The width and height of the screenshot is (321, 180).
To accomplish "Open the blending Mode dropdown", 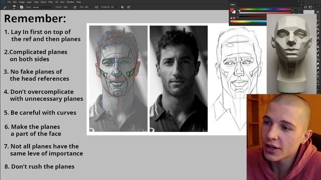I will click(42, 7).
